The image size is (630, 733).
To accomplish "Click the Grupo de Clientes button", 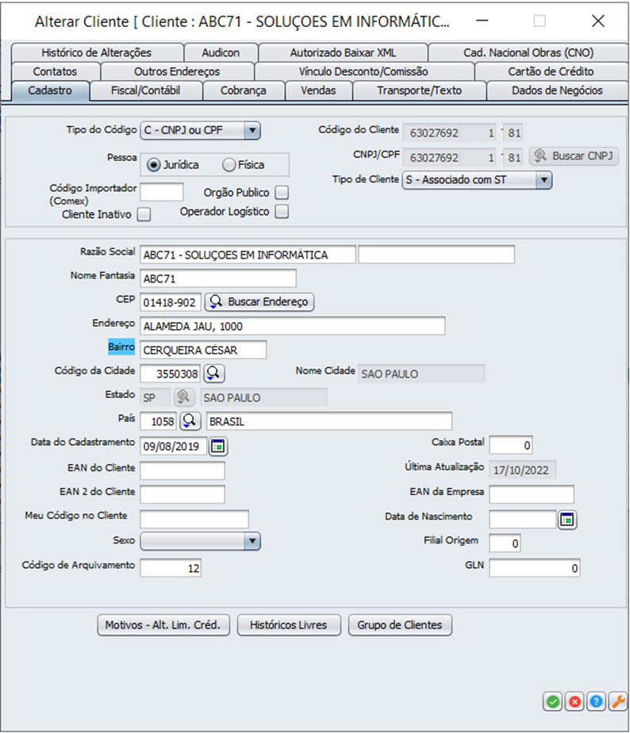I will point(400,625).
